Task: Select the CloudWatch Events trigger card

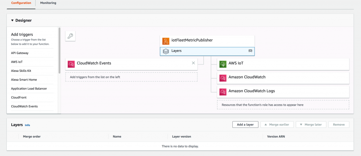Action: [x=131, y=64]
